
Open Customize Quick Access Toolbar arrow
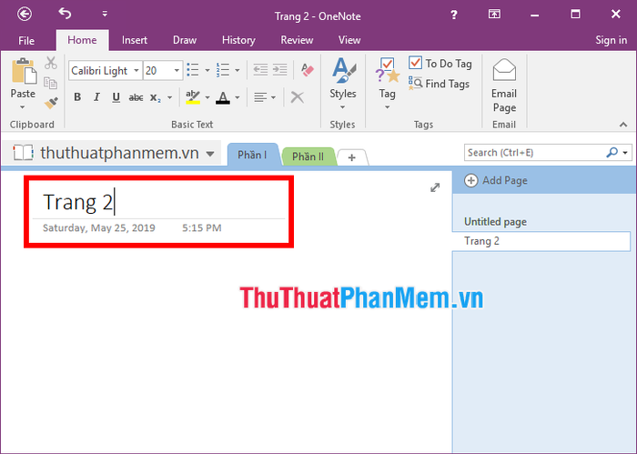click(x=105, y=14)
